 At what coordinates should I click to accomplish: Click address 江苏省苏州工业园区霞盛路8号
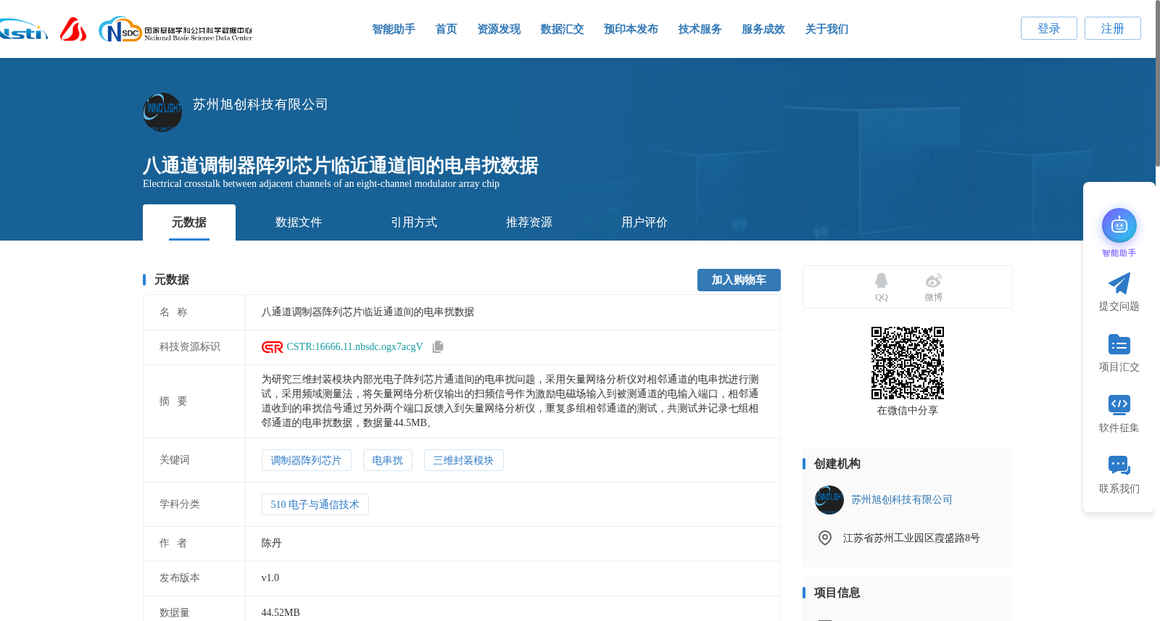911,538
